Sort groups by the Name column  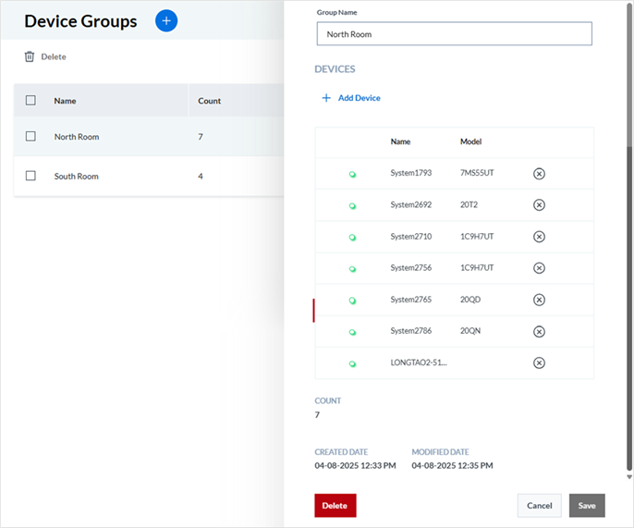point(65,101)
